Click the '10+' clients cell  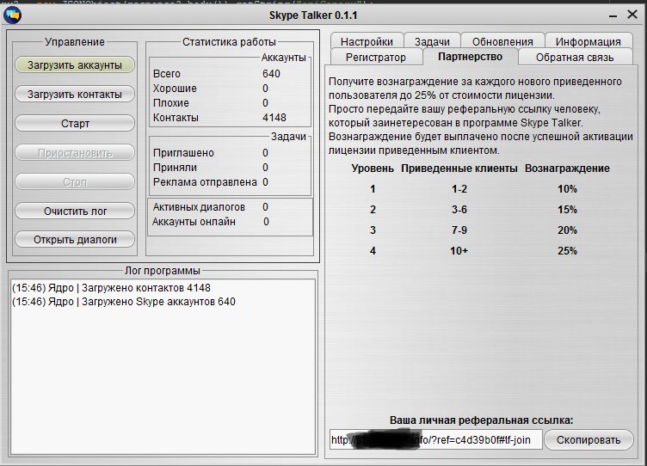[x=459, y=251]
